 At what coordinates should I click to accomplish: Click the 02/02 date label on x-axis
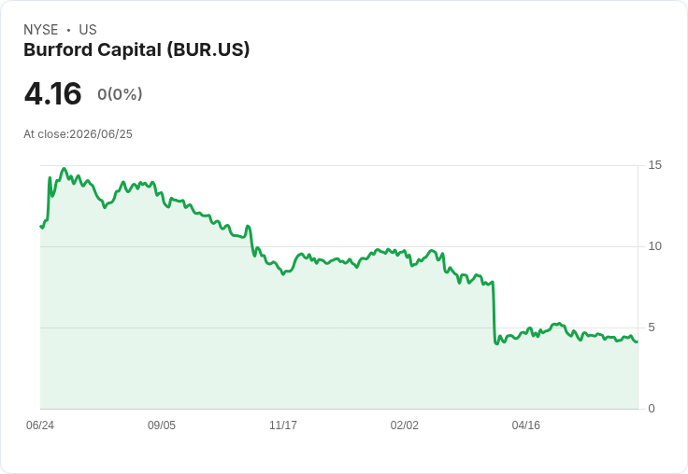pyautogui.click(x=405, y=425)
